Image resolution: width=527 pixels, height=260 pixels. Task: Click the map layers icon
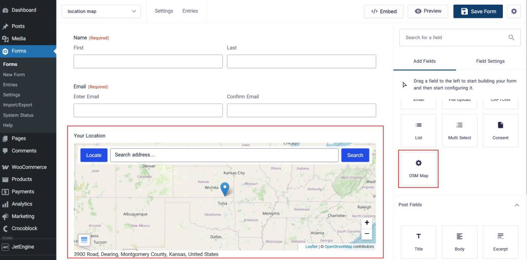pyautogui.click(x=84, y=240)
